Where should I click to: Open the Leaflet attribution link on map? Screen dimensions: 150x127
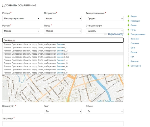pos(100,101)
